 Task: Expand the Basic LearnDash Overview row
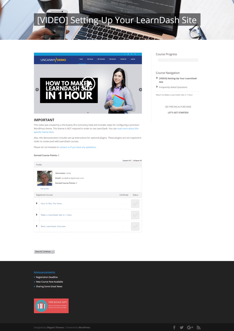37,226
